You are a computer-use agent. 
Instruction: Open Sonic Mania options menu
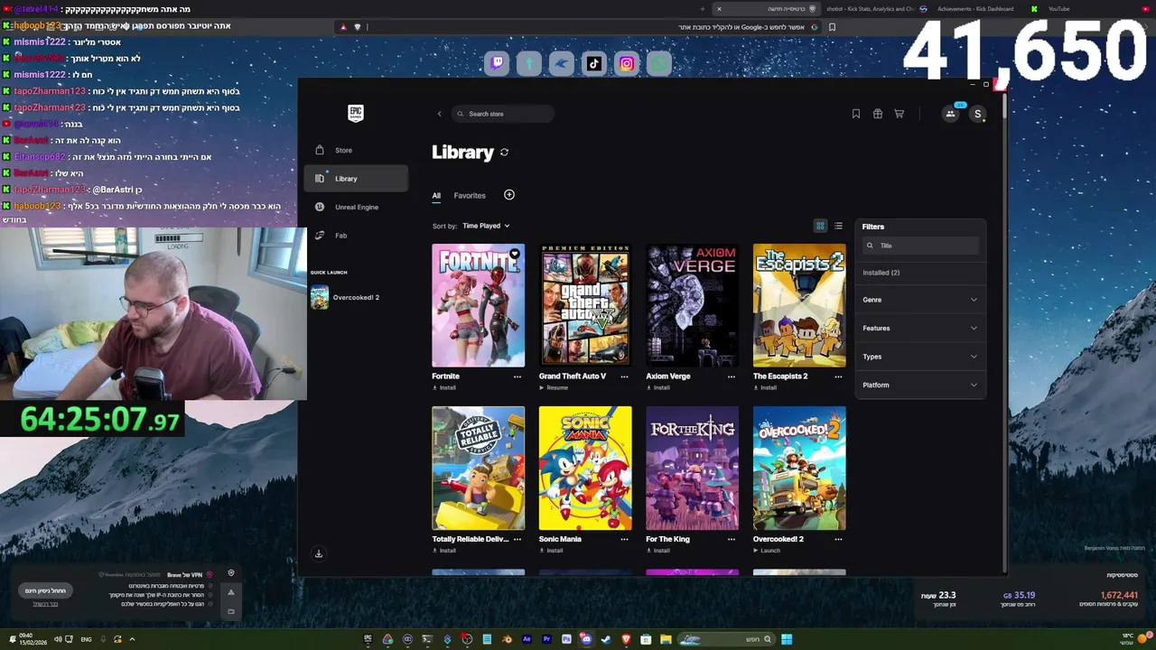624,539
